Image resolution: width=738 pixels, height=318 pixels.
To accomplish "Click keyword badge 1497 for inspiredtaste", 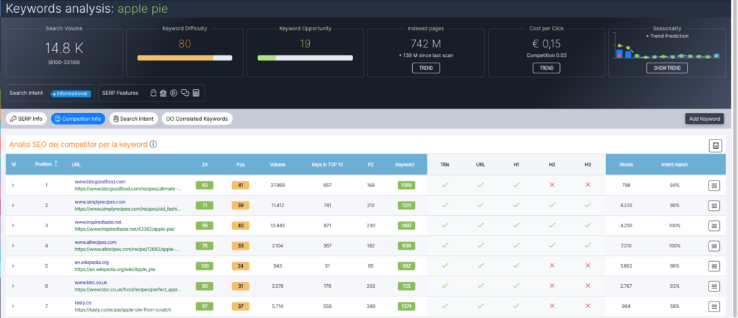I will pyautogui.click(x=406, y=226).
